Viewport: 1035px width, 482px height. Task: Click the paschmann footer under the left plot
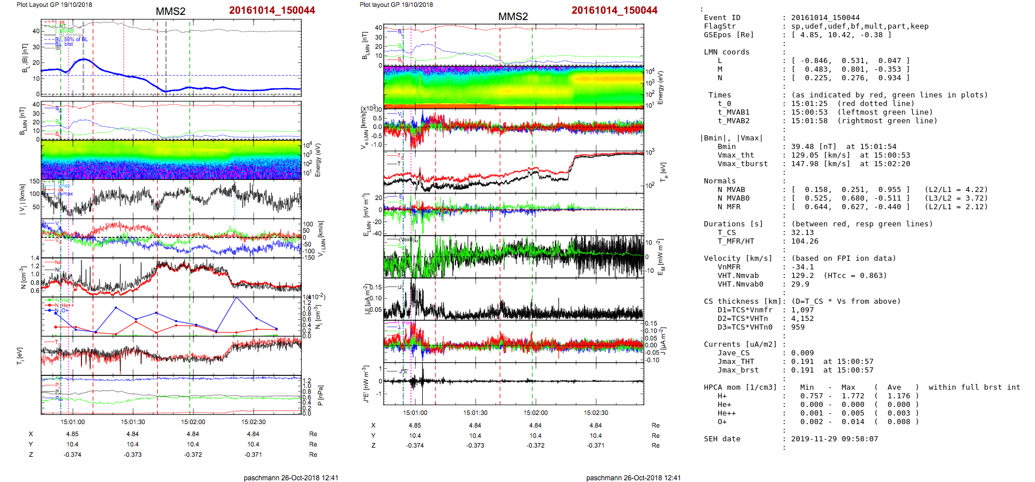[290, 477]
